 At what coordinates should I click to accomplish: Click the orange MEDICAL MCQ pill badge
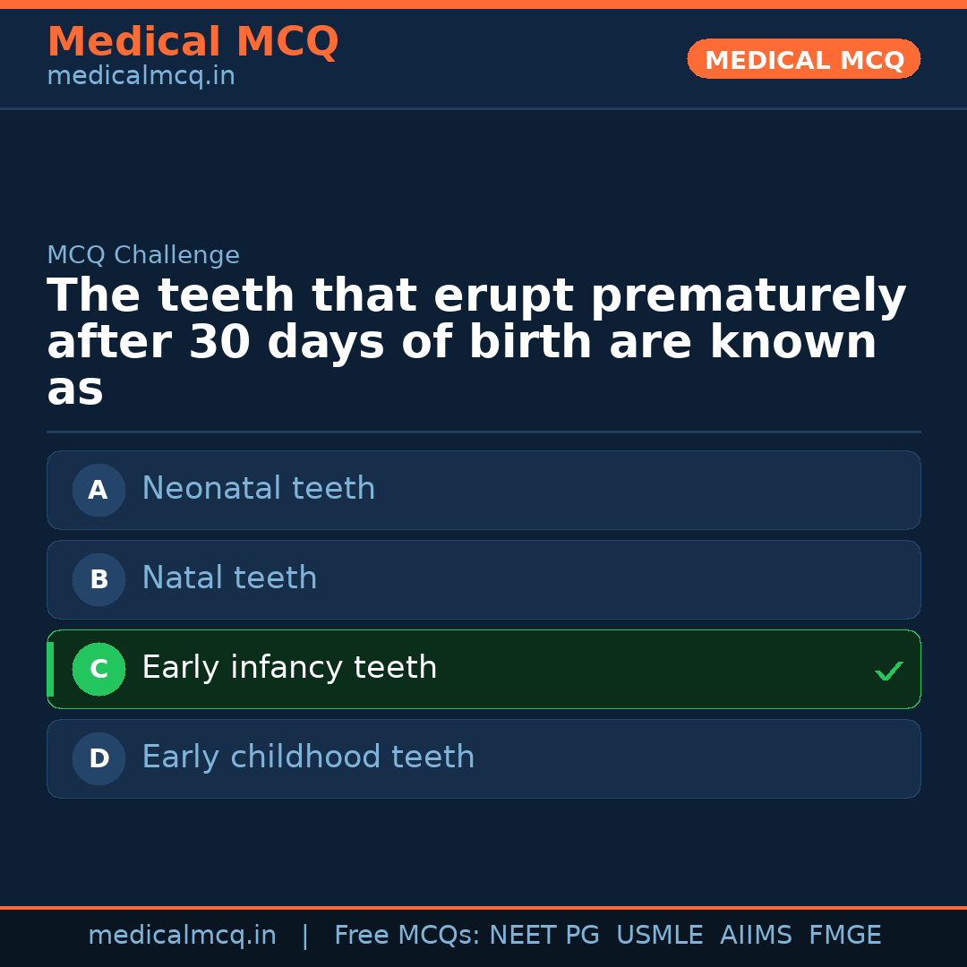803,59
